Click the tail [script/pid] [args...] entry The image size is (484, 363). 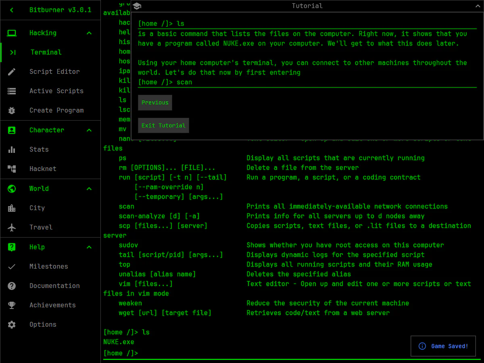click(171, 255)
